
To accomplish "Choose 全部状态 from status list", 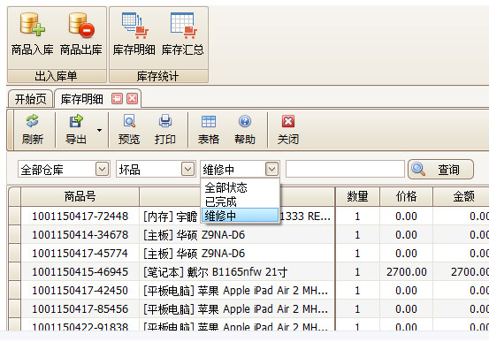I will click(240, 187).
